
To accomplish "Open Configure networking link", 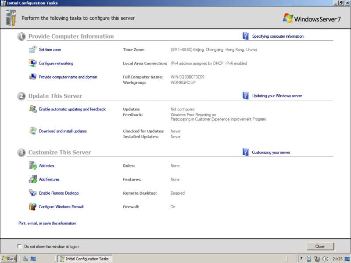I will (x=56, y=63).
